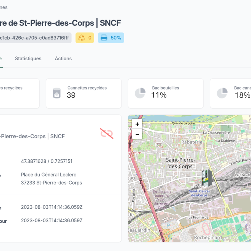Click the recycling machine marker on map

pos(207,178)
